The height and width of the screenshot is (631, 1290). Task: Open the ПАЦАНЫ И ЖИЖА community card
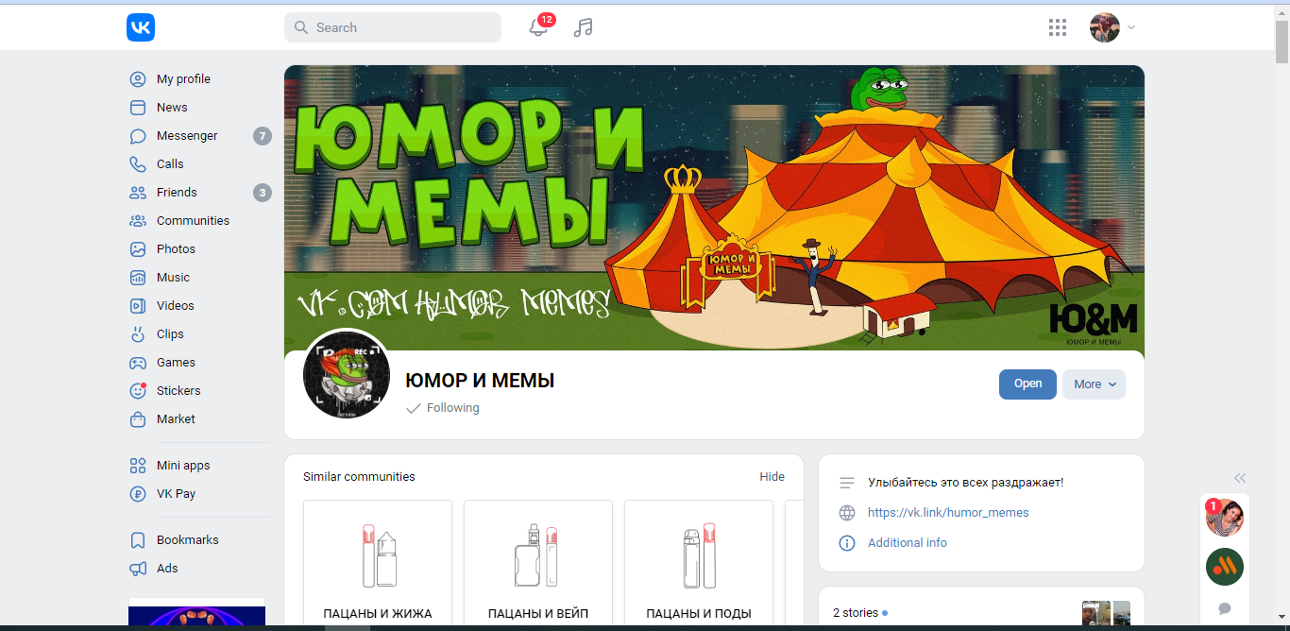[378, 565]
